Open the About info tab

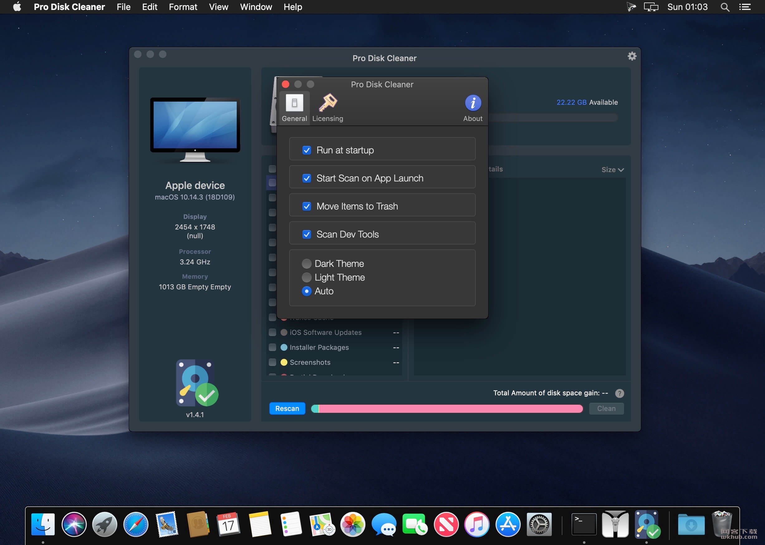coord(473,108)
